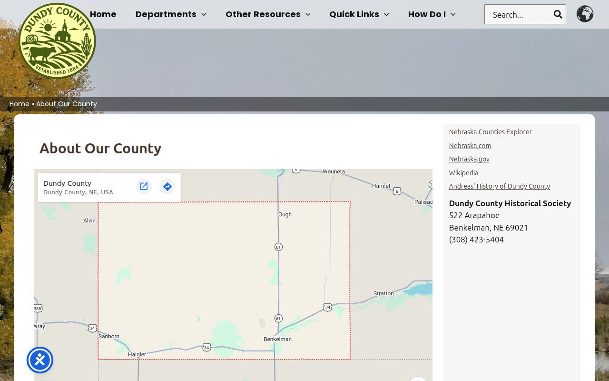Click the Dundy County seal logo

point(57,41)
